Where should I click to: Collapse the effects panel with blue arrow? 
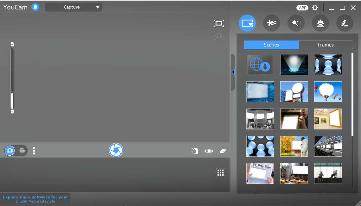(233, 72)
